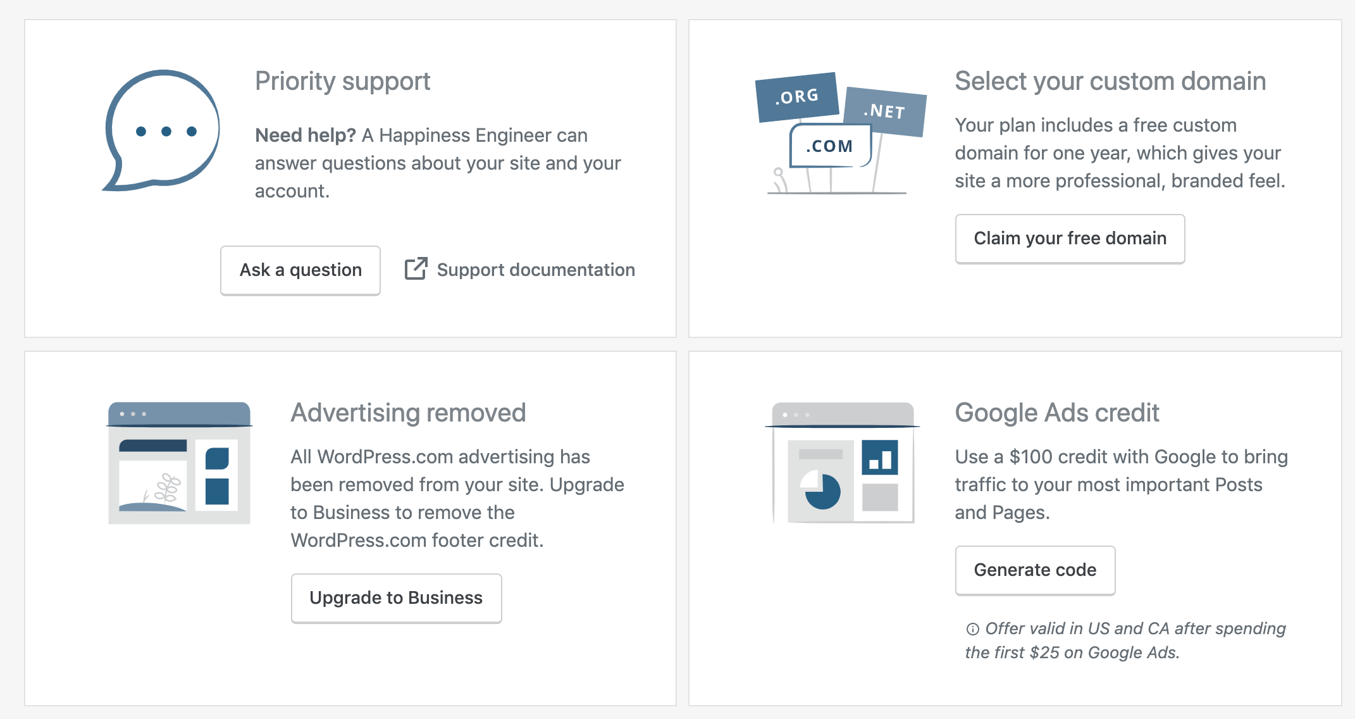1355x719 pixels.
Task: Select the Upgrade to Business button
Action: coord(396,598)
